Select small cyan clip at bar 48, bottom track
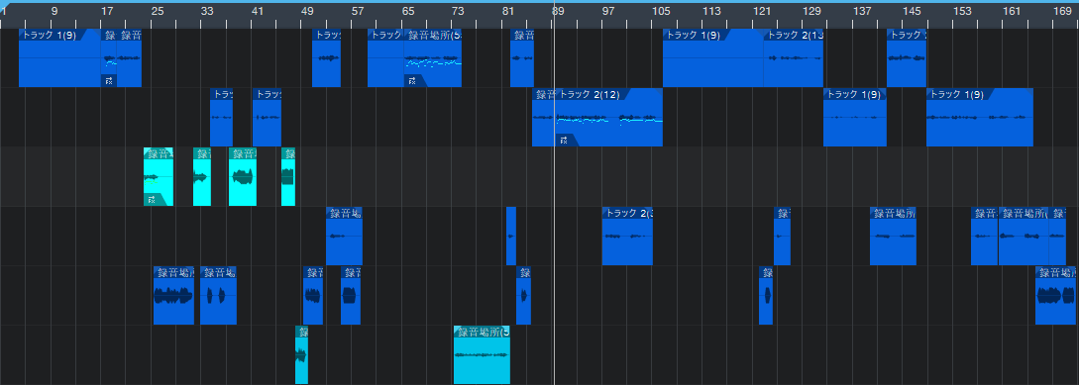The height and width of the screenshot is (385, 1079). click(301, 354)
